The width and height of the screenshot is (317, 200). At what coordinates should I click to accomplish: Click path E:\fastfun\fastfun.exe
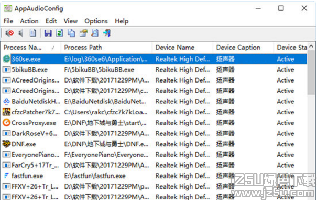point(95,176)
